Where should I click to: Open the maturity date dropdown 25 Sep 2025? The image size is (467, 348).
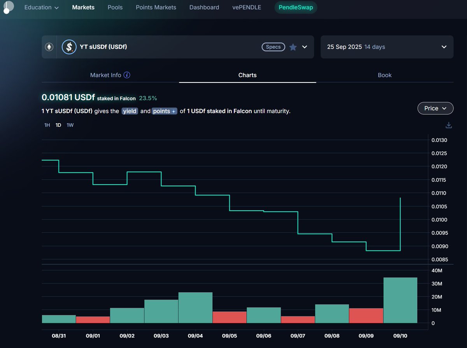pos(387,47)
